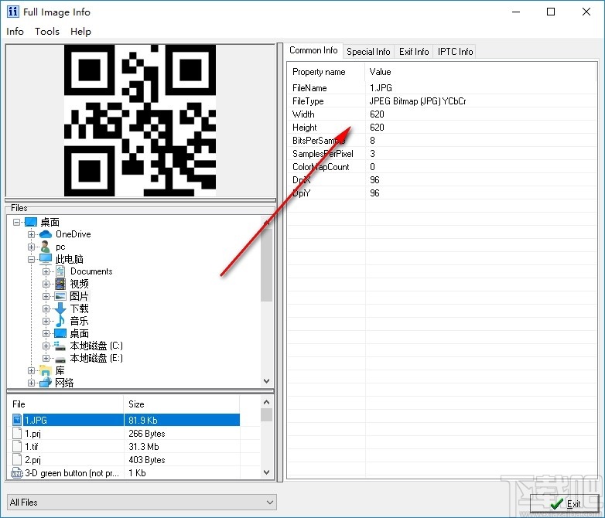This screenshot has height=518, width=605.
Task: Expand the 库 tree node
Action: pos(31,370)
